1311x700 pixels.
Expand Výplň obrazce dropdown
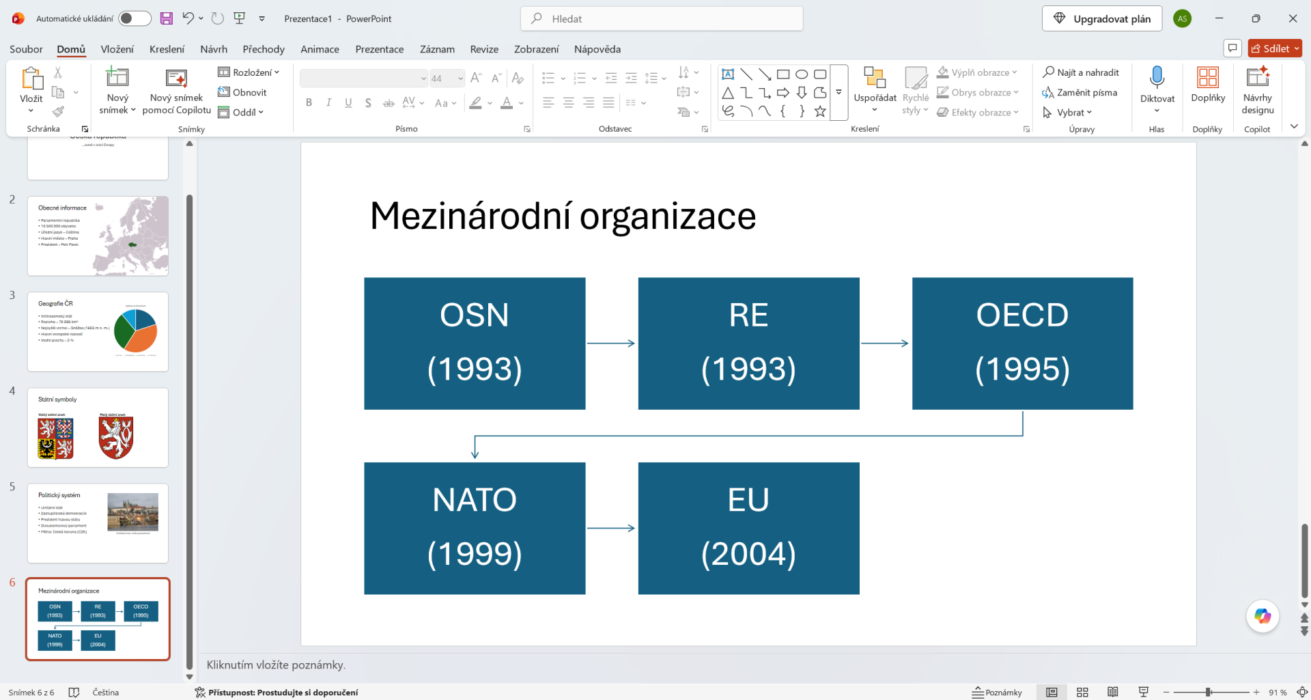pos(1015,72)
